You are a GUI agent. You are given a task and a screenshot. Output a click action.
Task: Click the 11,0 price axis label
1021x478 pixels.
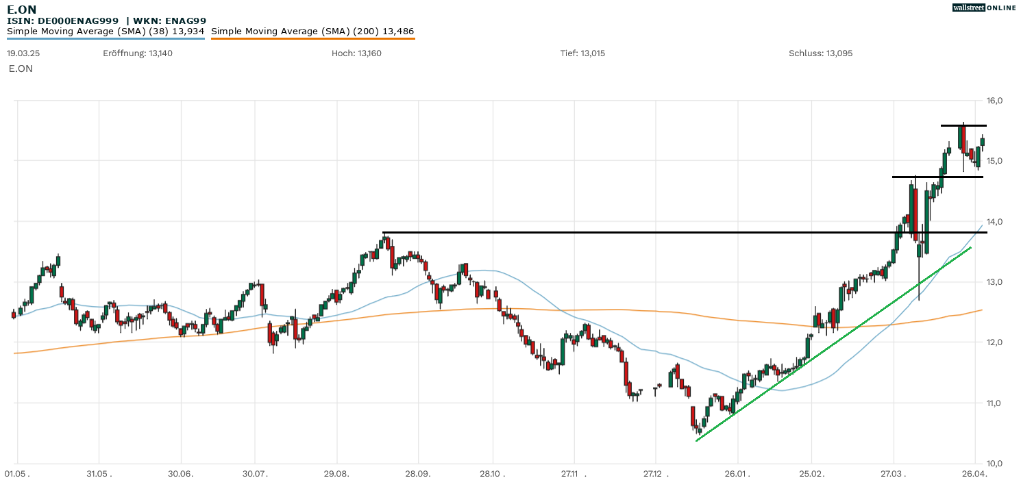(x=995, y=403)
